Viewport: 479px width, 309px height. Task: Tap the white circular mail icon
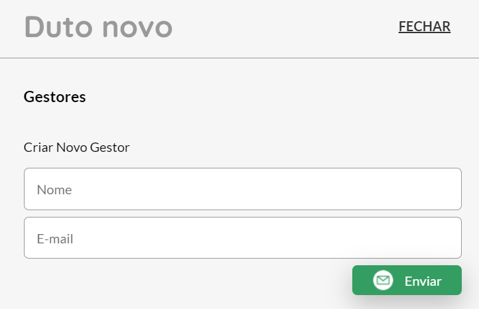pos(383,280)
